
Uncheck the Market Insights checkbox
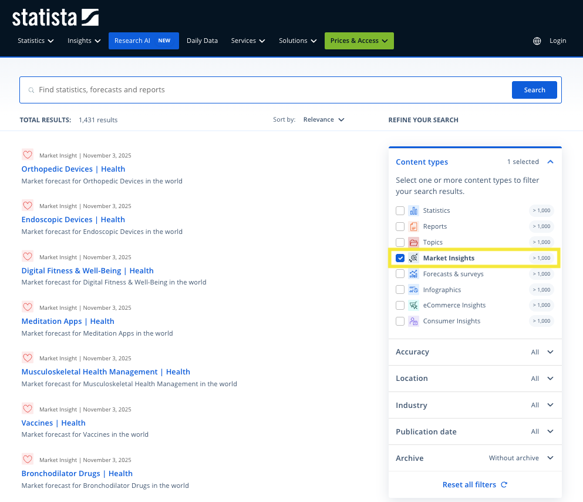(400, 258)
